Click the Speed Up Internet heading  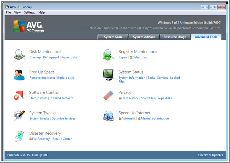click(135, 113)
